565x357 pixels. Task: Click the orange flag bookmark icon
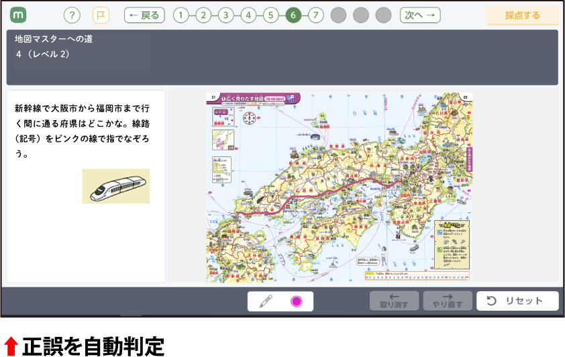click(101, 15)
